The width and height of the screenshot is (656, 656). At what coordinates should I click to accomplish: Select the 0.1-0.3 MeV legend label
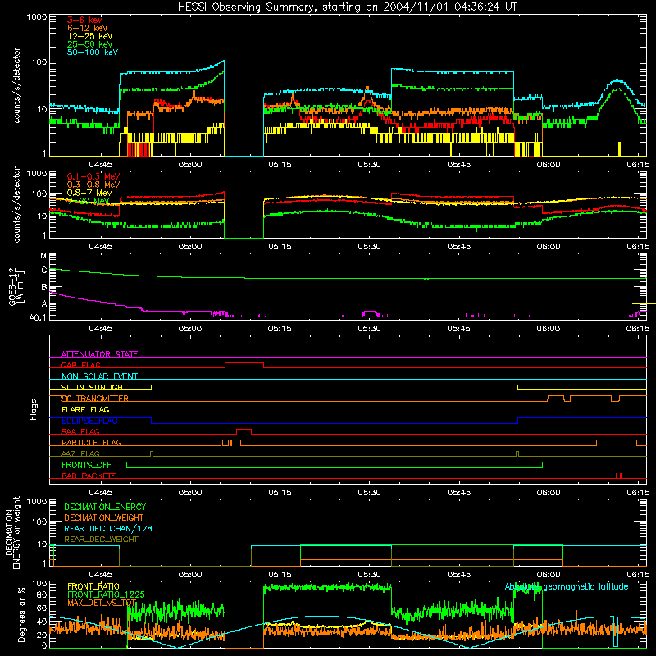(93, 176)
